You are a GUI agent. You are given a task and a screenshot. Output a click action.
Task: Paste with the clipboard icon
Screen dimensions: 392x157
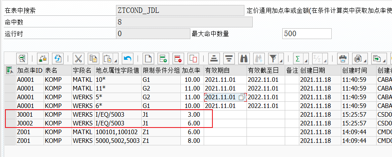(x=108, y=59)
